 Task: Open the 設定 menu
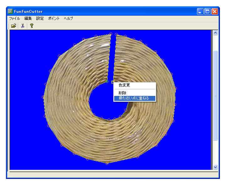point(40,18)
